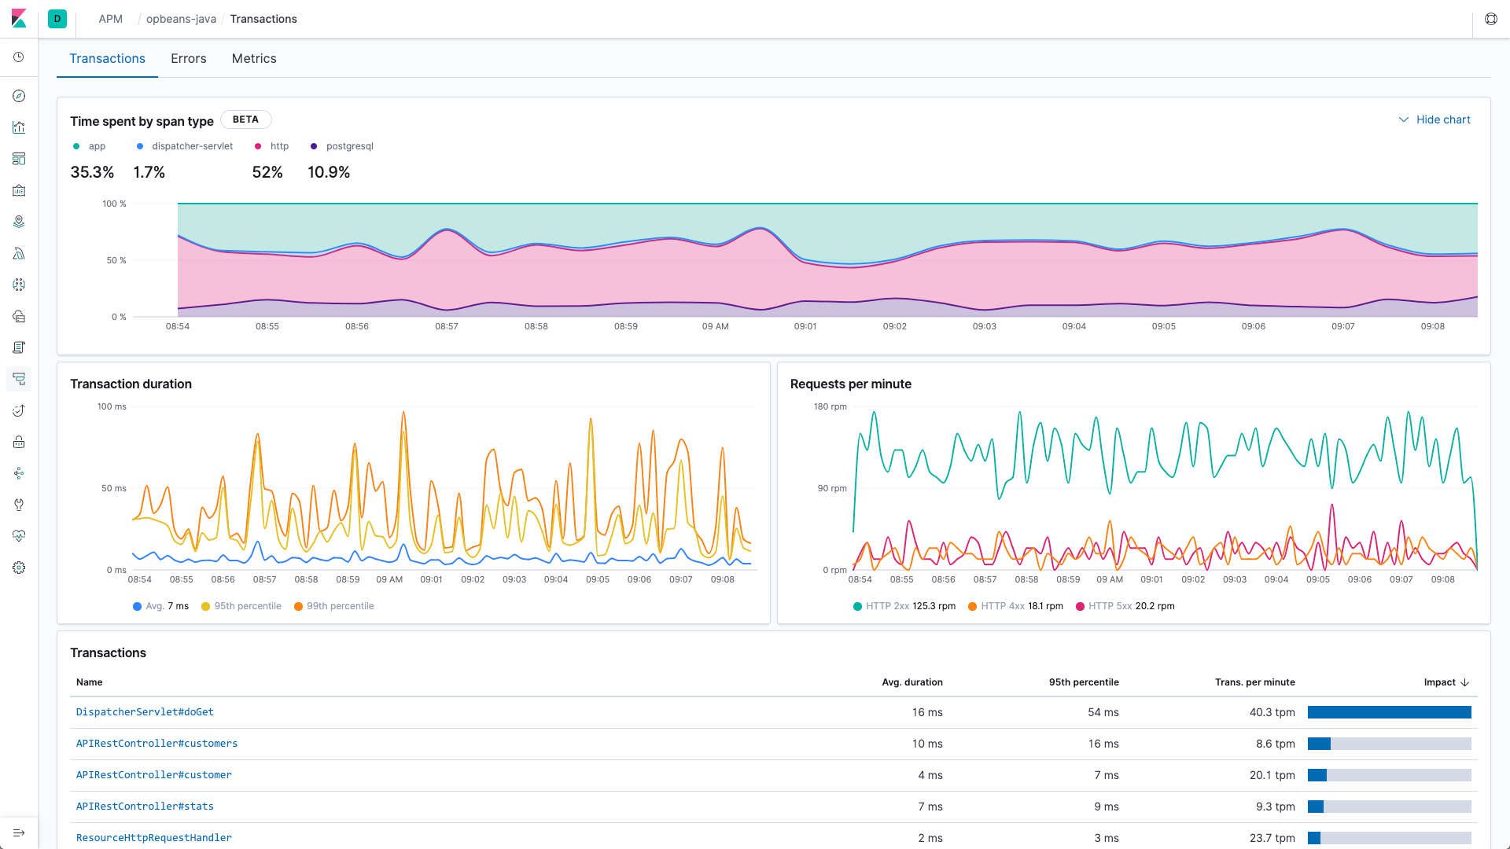Open the Management gear icon

point(19,568)
